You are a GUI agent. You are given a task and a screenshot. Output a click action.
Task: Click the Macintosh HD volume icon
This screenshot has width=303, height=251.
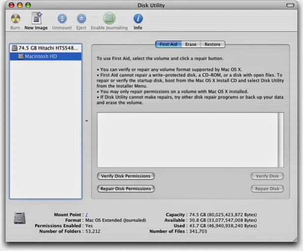pyautogui.click(x=21, y=56)
